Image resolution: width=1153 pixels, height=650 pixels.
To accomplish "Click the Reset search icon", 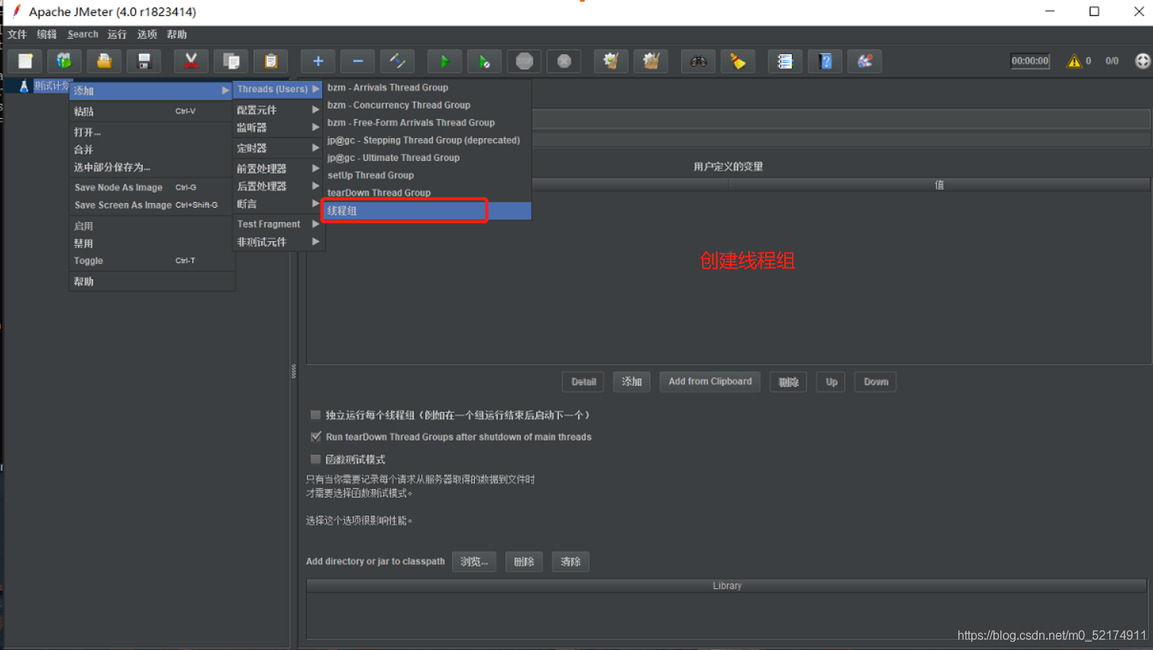I will (x=738, y=61).
